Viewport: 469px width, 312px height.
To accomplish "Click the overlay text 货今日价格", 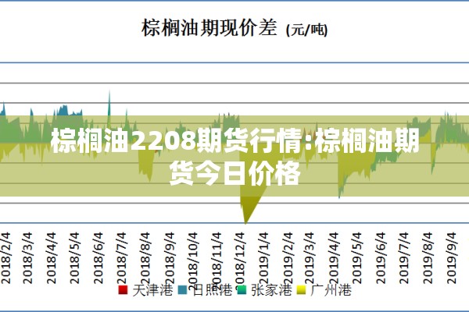I will pos(234,173).
